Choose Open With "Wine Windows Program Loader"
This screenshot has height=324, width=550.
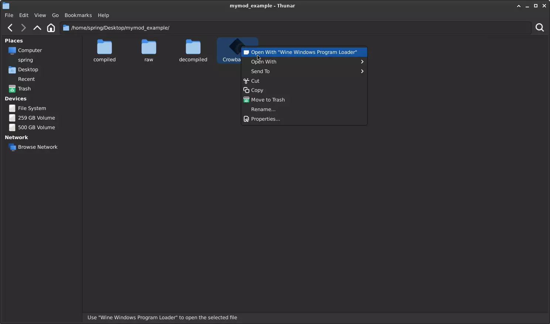[304, 52]
